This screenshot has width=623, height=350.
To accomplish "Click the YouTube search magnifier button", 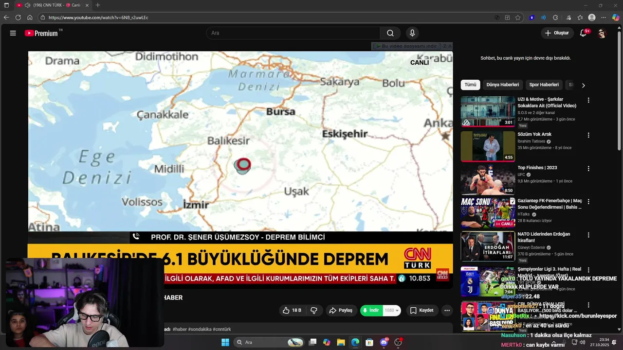I will 390,33.
